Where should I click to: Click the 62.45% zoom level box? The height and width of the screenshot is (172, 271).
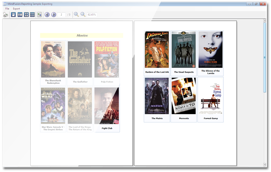tap(92, 15)
